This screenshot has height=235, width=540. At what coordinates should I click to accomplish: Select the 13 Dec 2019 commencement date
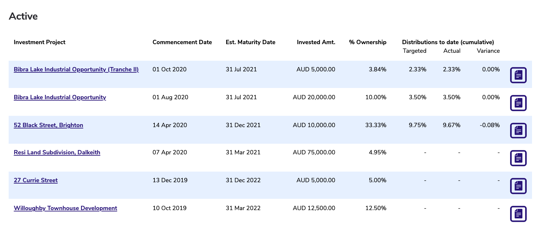click(170, 180)
